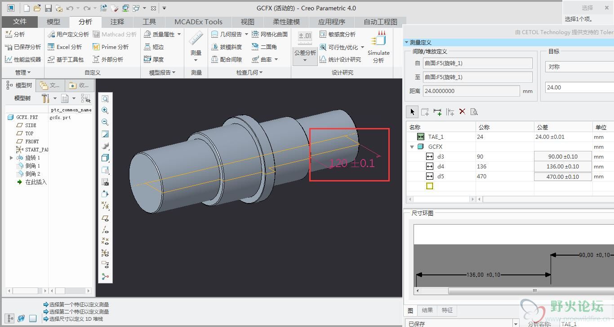Viewport: 614px width, 327px height.
Task: Click the 自 surface reference field
Action: coord(478,63)
